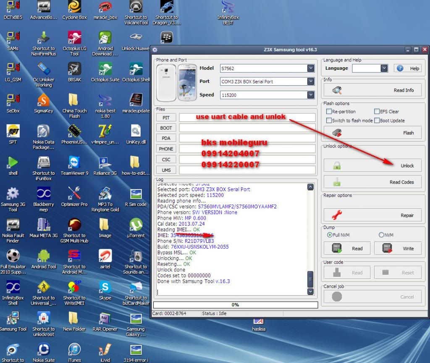Select the SigmaKey desktop icon
This screenshot has width=430, height=363.
click(43, 103)
